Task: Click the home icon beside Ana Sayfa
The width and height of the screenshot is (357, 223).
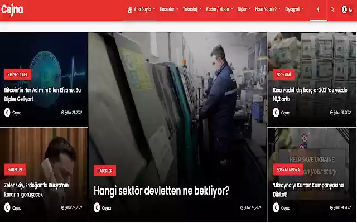Action: point(130,10)
